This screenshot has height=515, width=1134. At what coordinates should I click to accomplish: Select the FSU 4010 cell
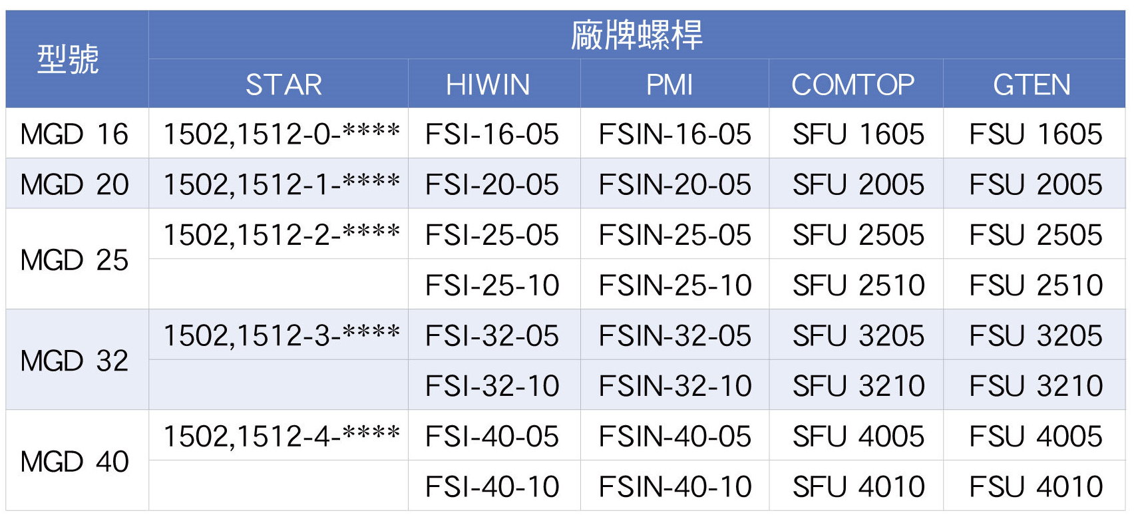(1036, 486)
